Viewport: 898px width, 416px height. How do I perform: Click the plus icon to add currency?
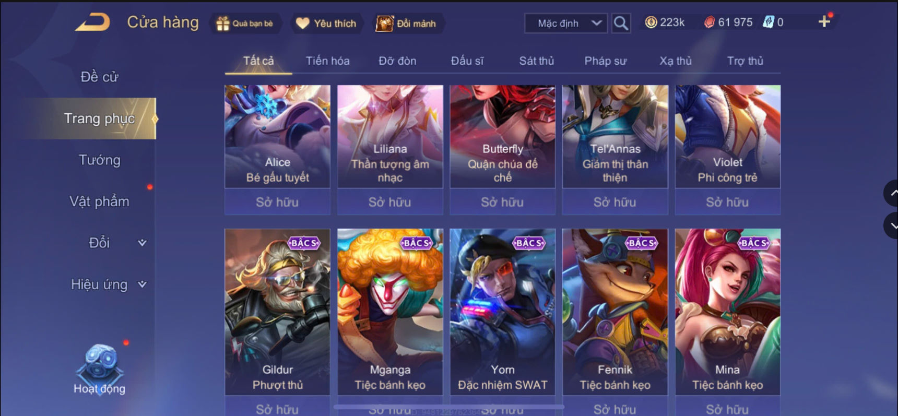(x=824, y=21)
